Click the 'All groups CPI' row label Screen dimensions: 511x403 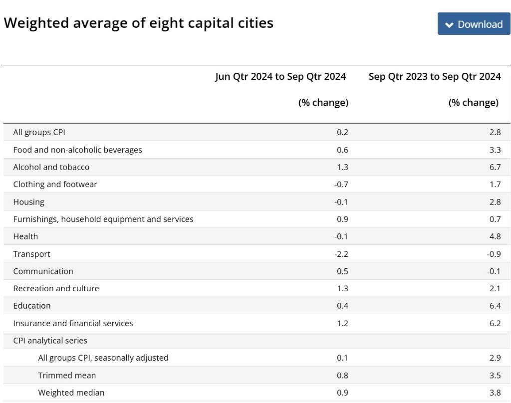click(x=39, y=132)
